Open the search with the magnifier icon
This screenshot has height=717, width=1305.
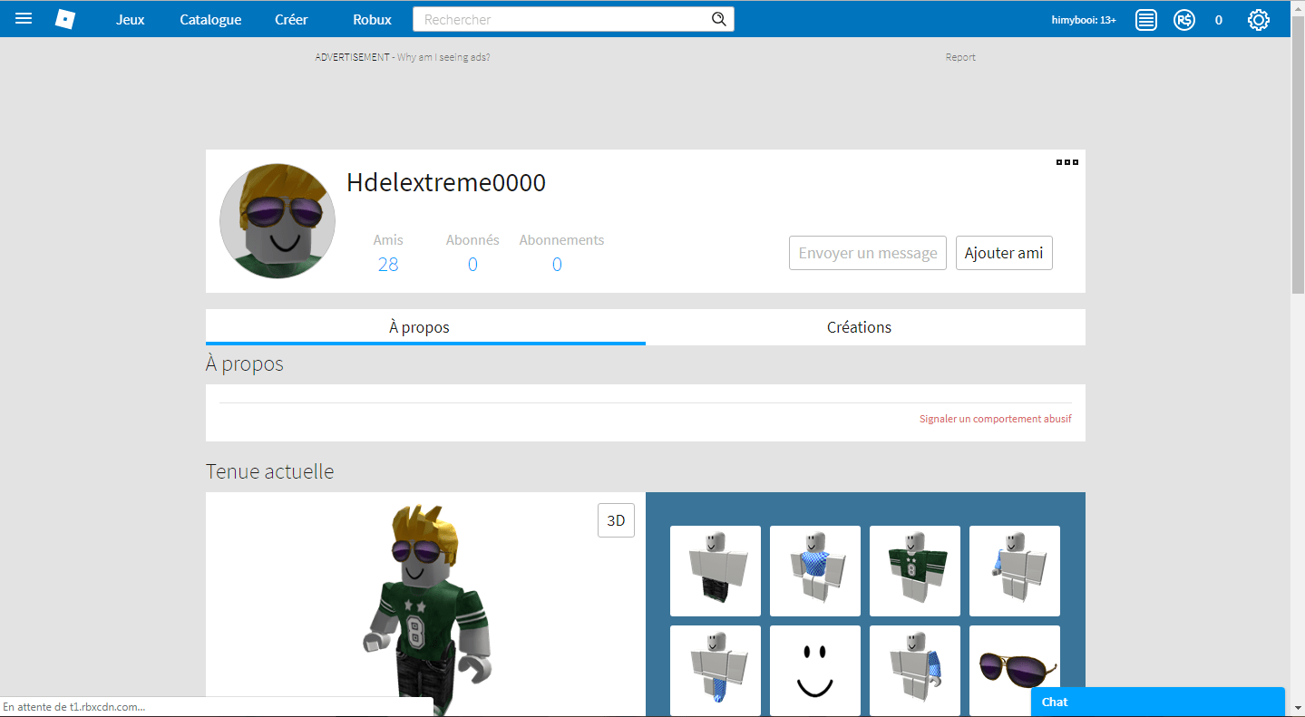click(x=718, y=18)
